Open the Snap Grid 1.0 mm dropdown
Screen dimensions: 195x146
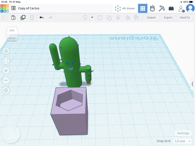182,141
